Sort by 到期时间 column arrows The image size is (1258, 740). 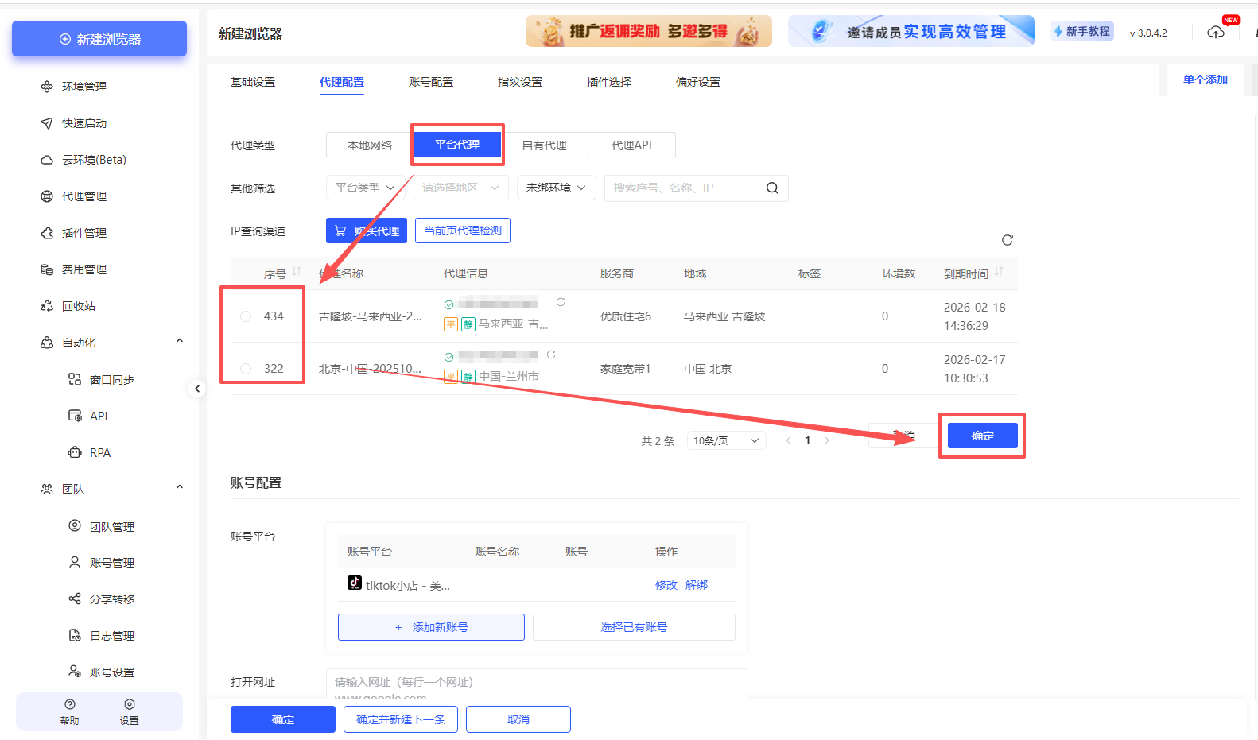pyautogui.click(x=999, y=271)
